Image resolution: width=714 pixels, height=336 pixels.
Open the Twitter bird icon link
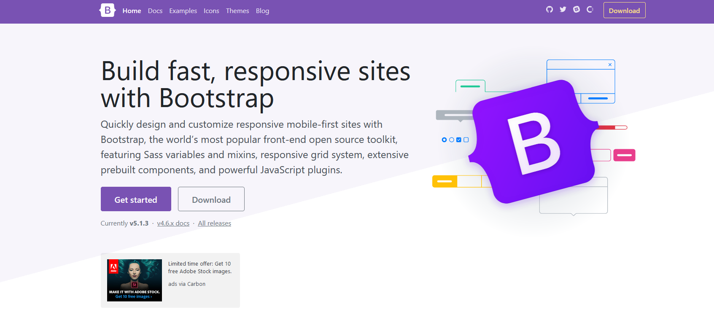563,9
